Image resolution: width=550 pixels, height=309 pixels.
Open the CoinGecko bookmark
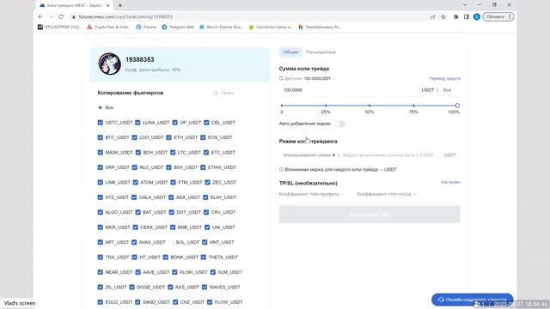271,27
